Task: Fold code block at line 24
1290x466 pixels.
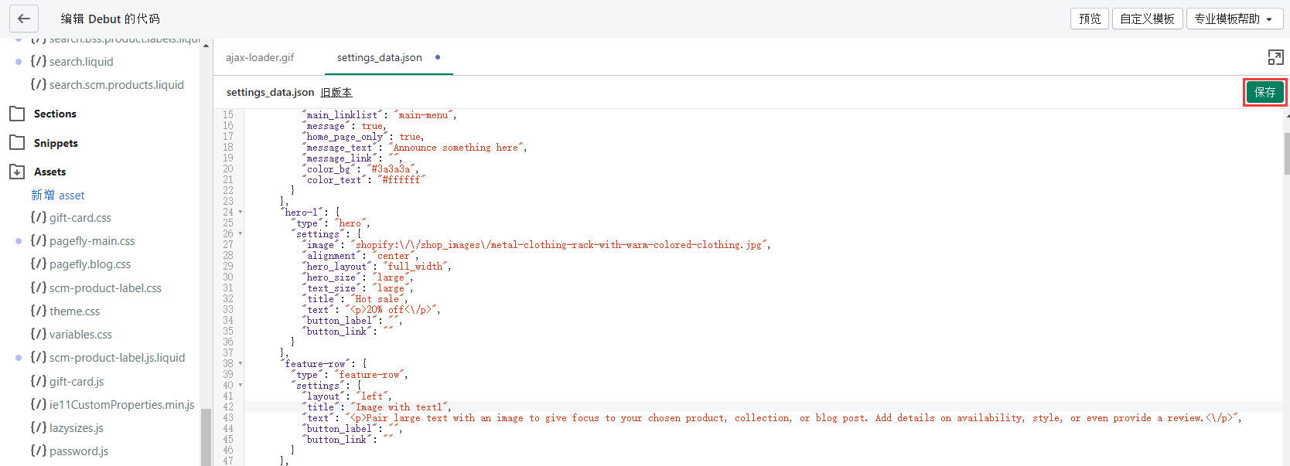Action: tap(241, 212)
